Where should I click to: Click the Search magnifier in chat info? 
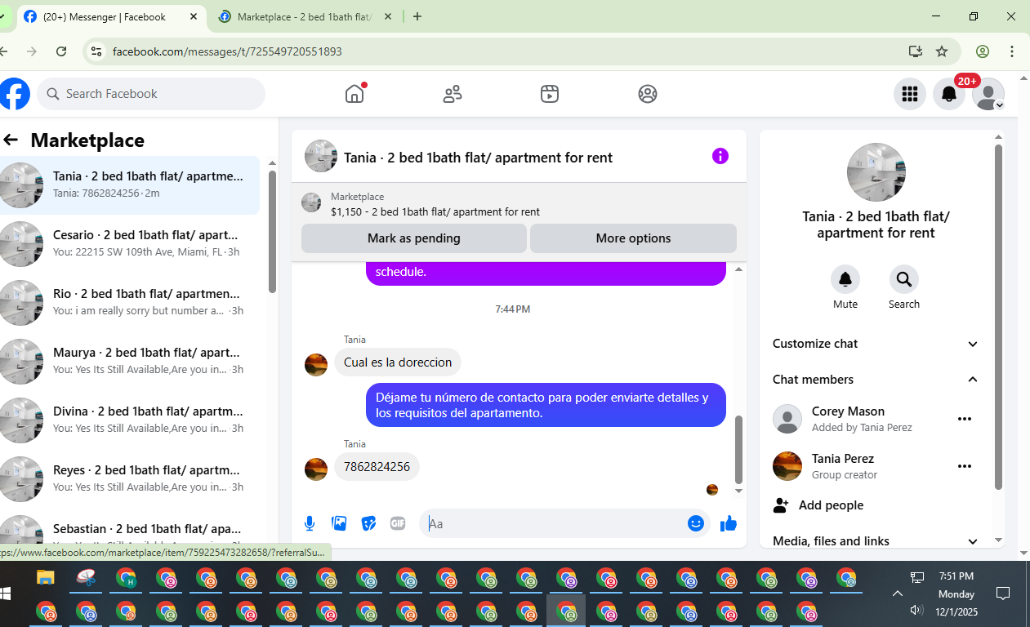904,280
